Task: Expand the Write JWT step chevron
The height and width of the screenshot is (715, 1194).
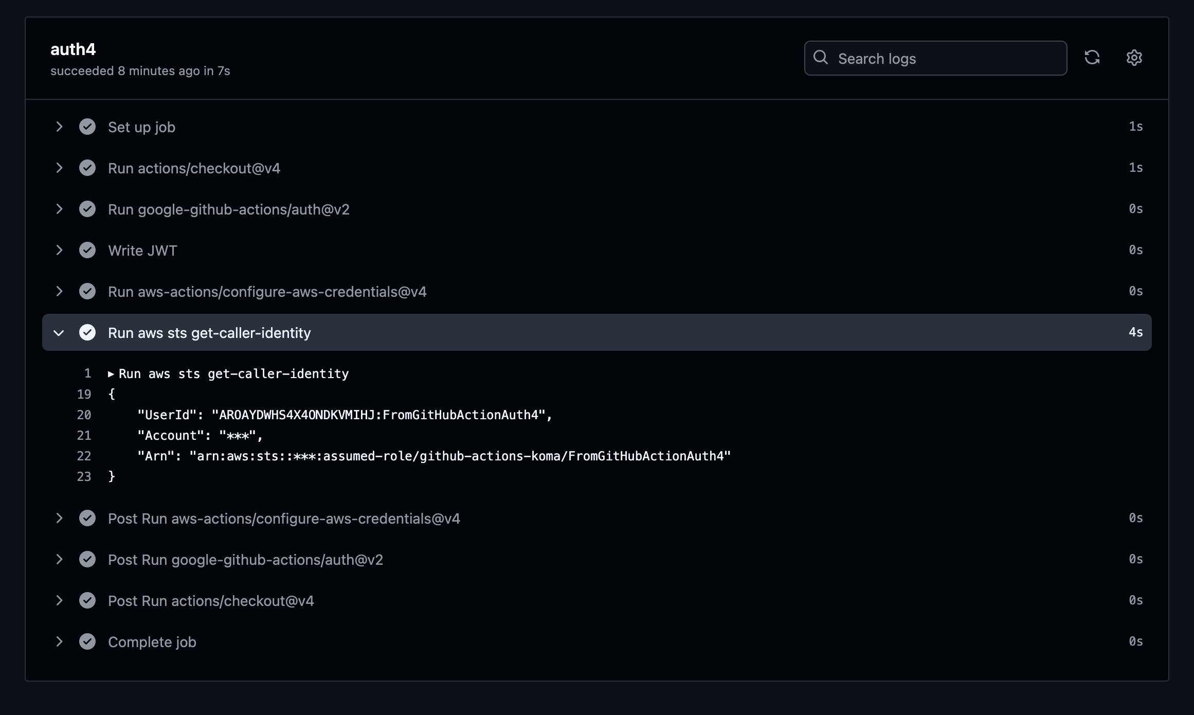Action: tap(59, 250)
